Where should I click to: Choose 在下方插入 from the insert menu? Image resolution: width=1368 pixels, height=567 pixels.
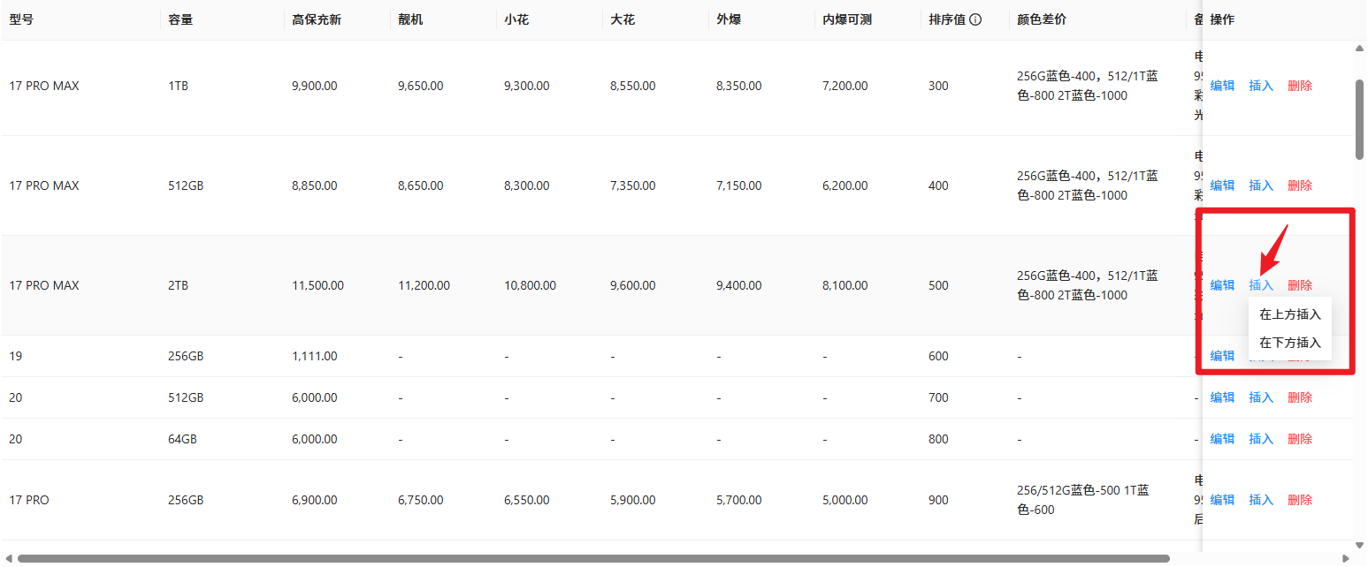(x=1290, y=343)
